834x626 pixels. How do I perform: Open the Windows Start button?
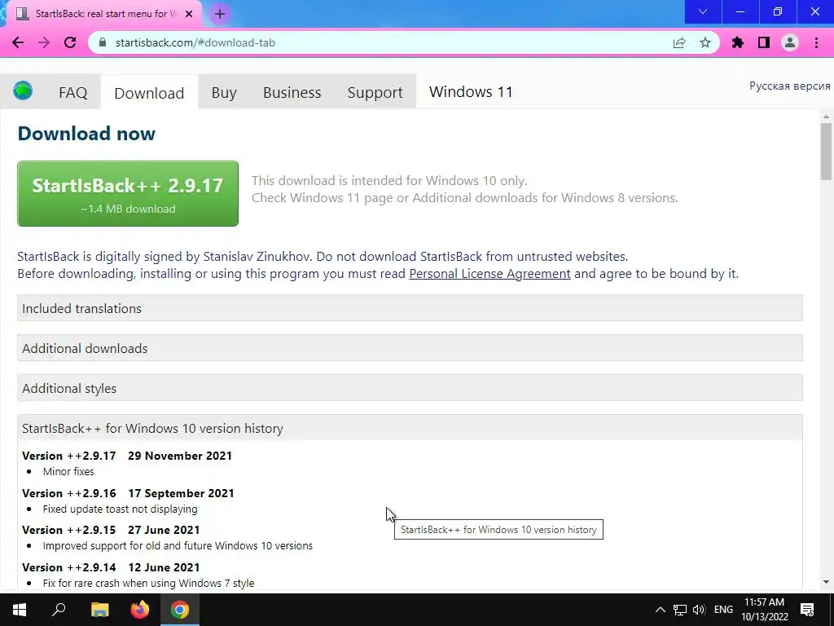(x=20, y=610)
